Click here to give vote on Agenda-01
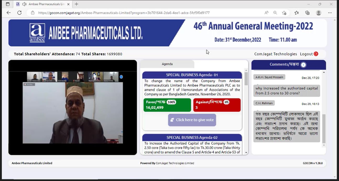339x181 pixels. [x=192, y=120]
